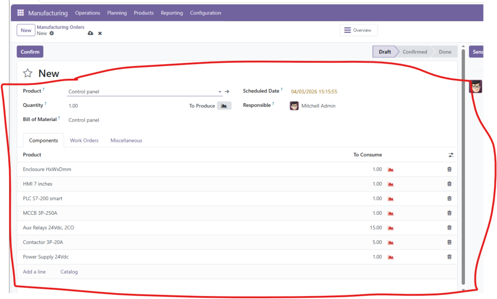The image size is (497, 299).
Task: Open the Reporting menu
Action: click(x=172, y=13)
